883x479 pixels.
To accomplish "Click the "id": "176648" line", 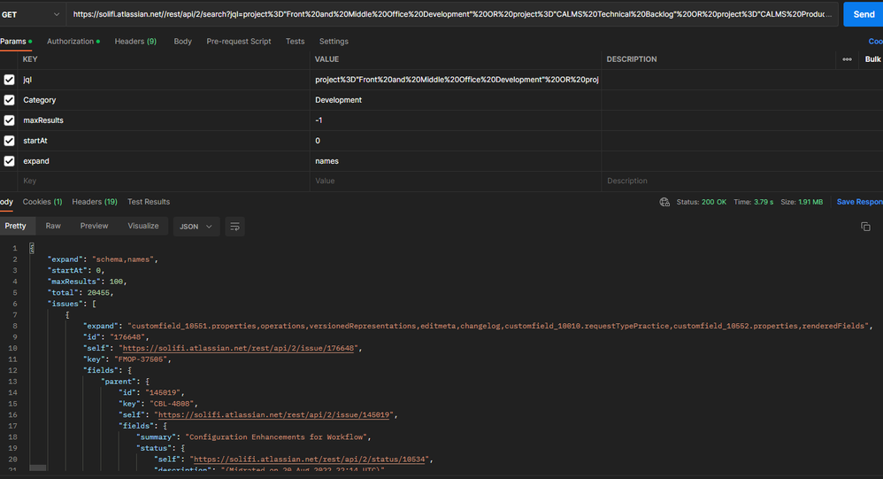I will pyautogui.click(x=116, y=337).
